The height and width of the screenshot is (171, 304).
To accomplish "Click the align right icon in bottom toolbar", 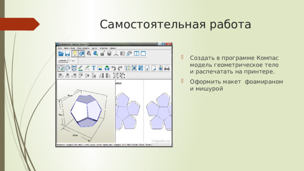I will coord(74,76).
